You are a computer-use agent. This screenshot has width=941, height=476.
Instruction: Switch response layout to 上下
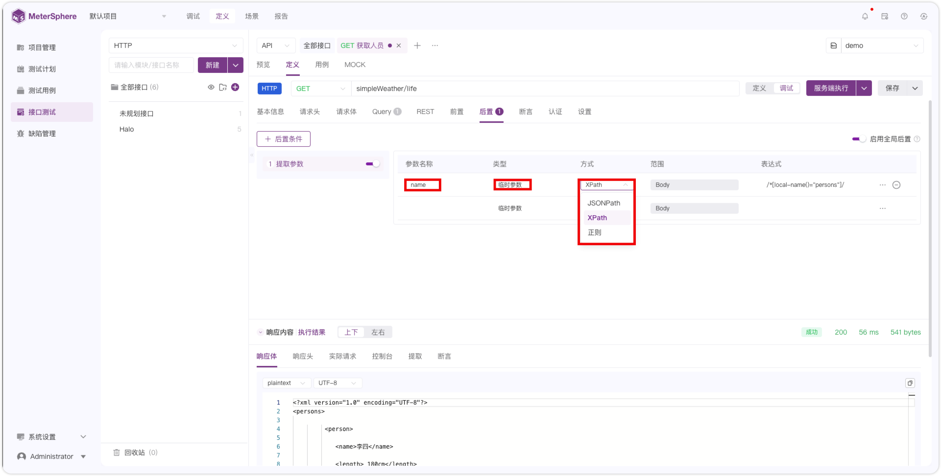point(351,332)
